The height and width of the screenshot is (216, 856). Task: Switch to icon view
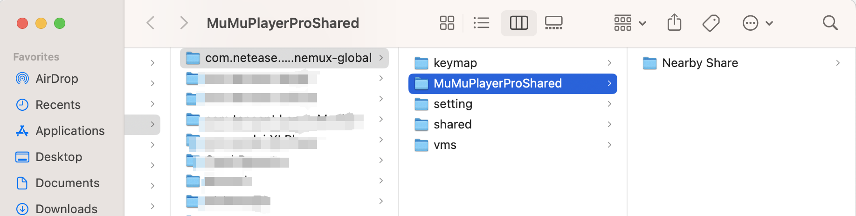click(447, 23)
